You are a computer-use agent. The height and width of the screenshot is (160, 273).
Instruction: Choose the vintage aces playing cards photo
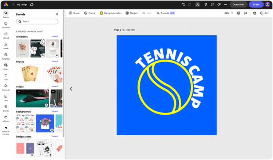30,73
